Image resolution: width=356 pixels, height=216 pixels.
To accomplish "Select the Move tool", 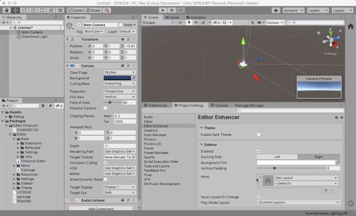I will tap(16, 10).
